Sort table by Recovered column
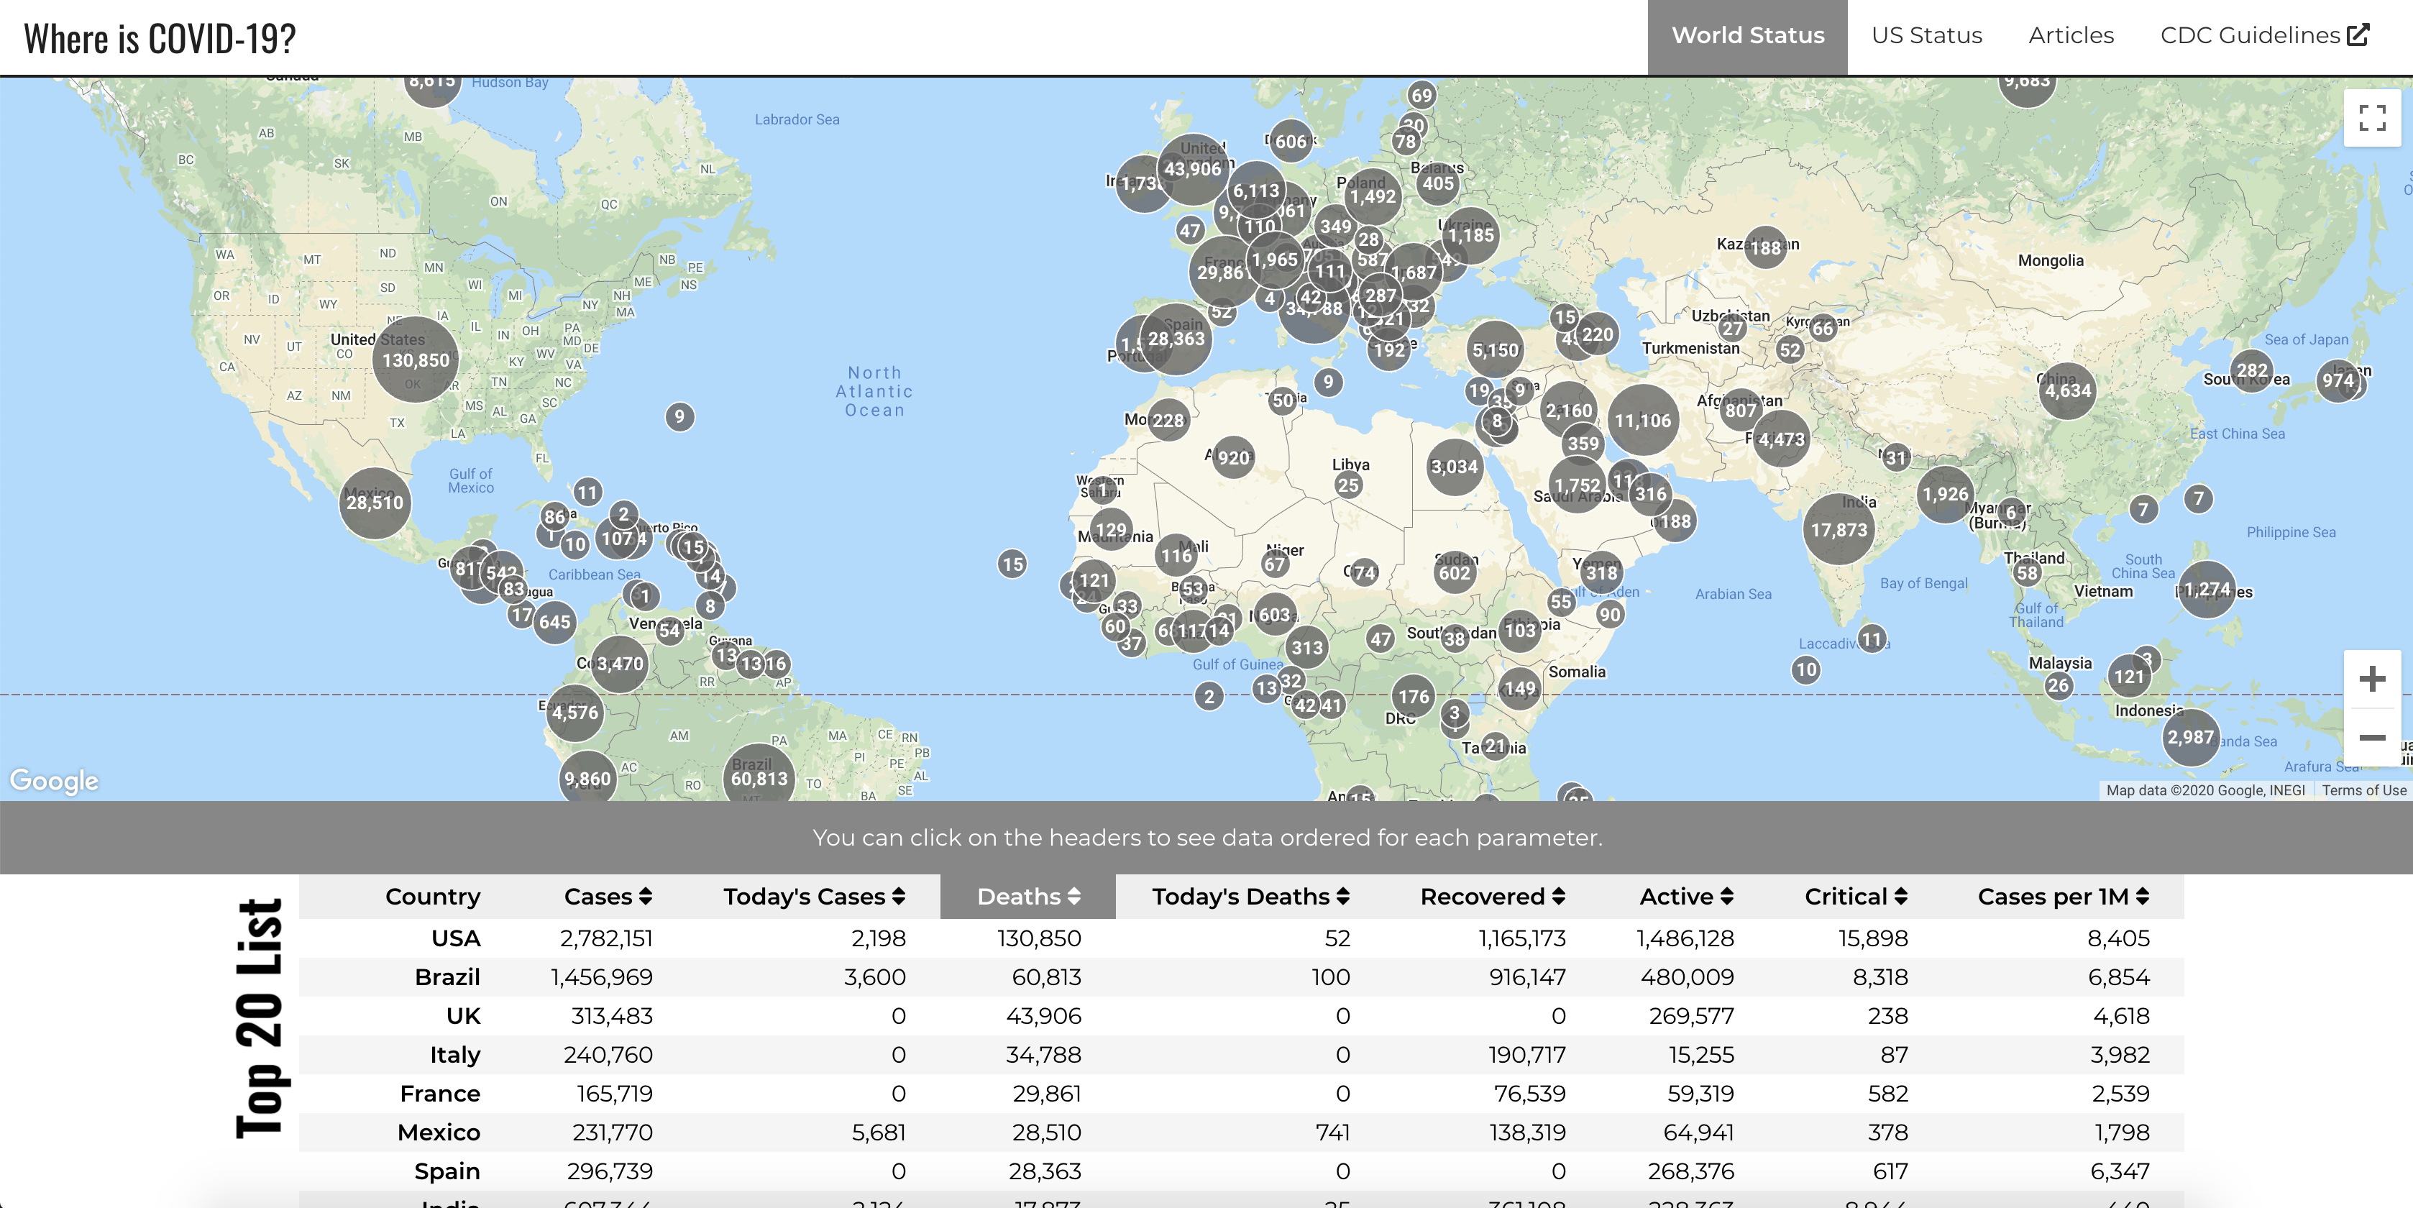The image size is (2413, 1208). pos(1492,897)
